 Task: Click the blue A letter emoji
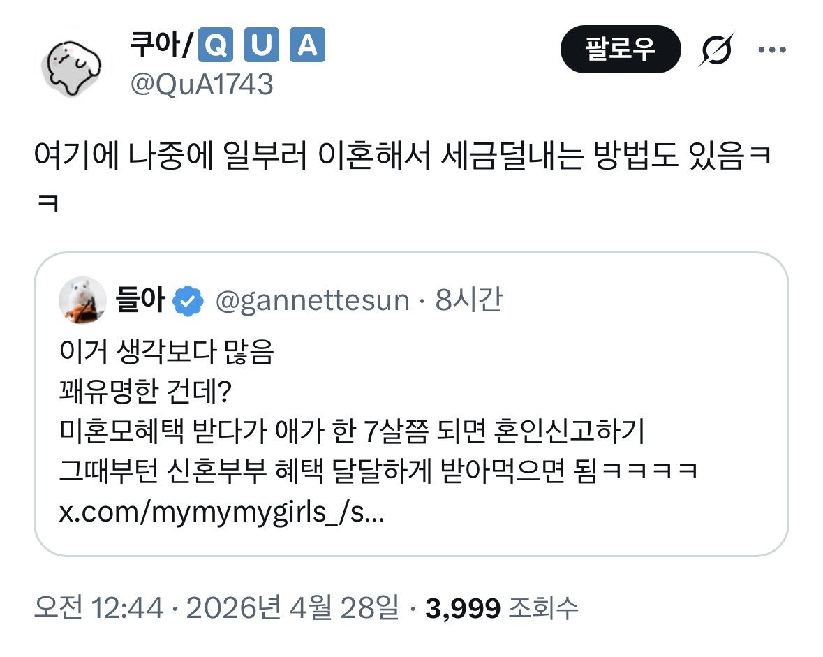tap(307, 47)
